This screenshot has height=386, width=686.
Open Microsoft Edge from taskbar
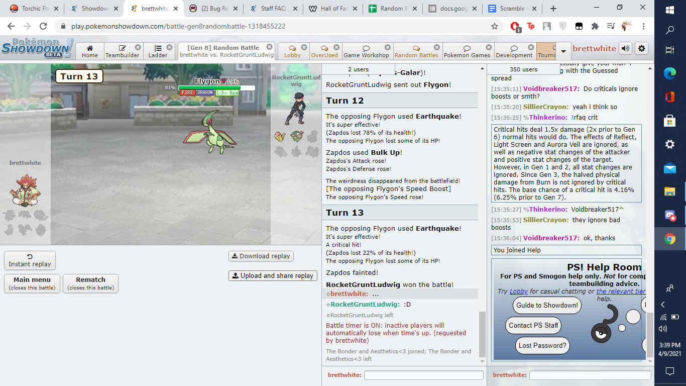click(670, 73)
